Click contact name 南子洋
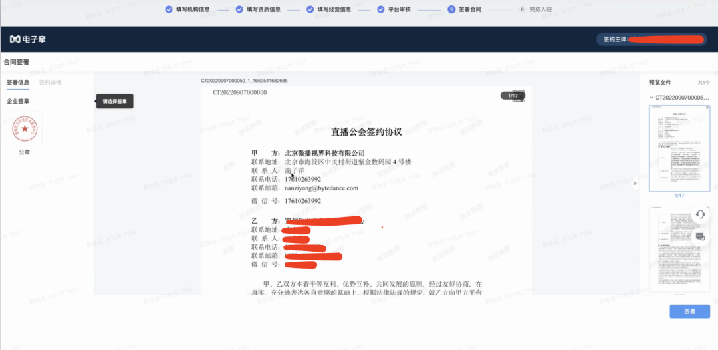 pos(295,170)
